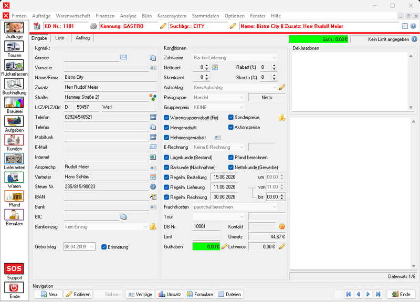Toggle Lagerkunde (Bestand) checkbox

tap(166, 157)
